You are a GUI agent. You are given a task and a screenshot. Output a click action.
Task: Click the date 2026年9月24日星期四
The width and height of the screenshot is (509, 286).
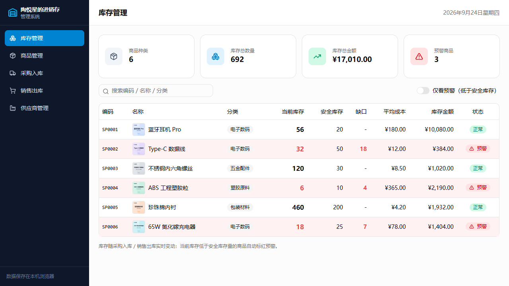pyautogui.click(x=471, y=13)
